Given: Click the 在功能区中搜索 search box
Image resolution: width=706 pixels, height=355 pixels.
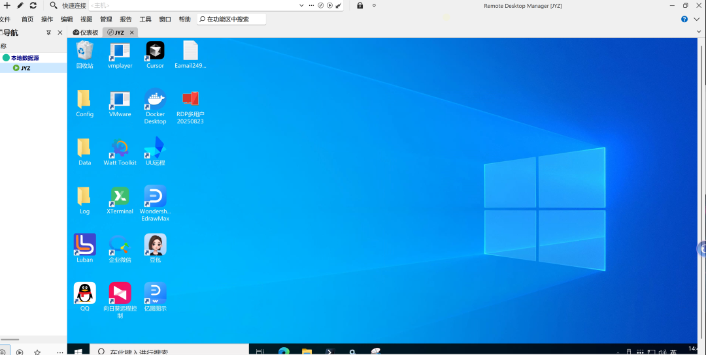Looking at the screenshot, I should pyautogui.click(x=231, y=20).
